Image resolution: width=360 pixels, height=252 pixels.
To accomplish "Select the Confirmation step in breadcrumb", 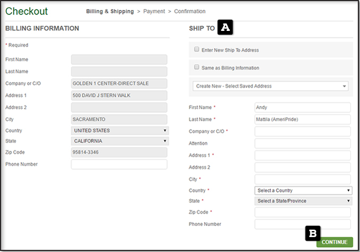I will 189,11.
